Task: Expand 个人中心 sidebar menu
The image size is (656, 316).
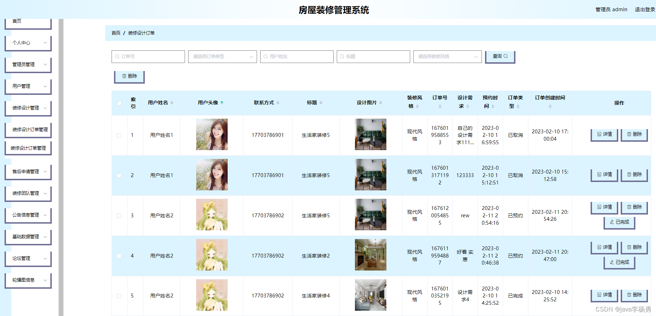Action: coord(28,43)
